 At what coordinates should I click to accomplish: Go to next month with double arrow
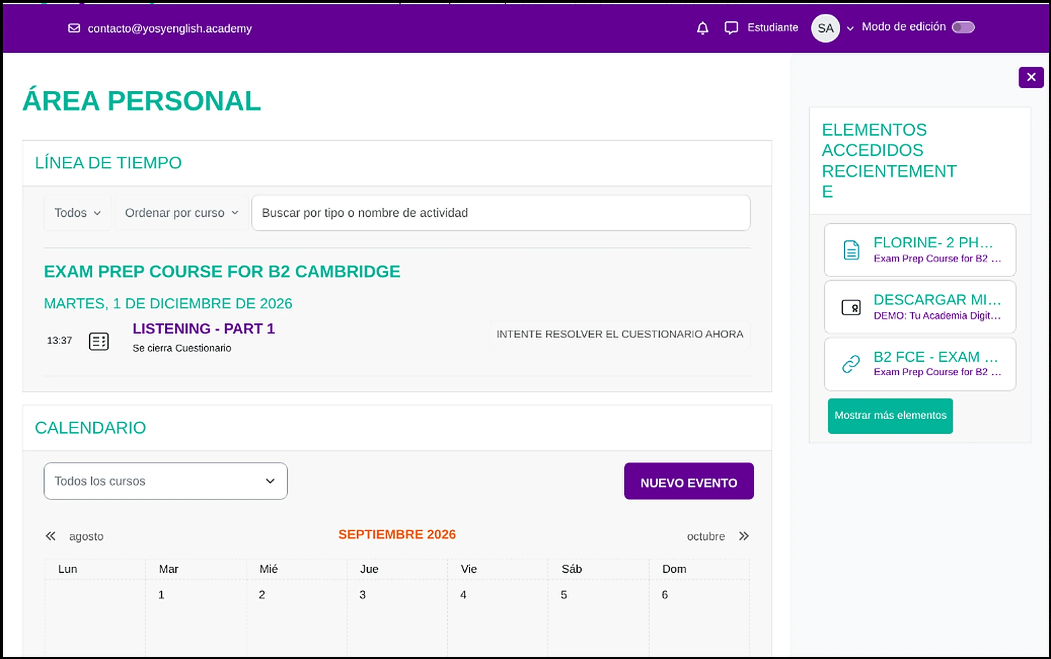point(743,536)
